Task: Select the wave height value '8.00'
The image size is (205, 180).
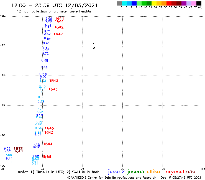Action: point(10,162)
